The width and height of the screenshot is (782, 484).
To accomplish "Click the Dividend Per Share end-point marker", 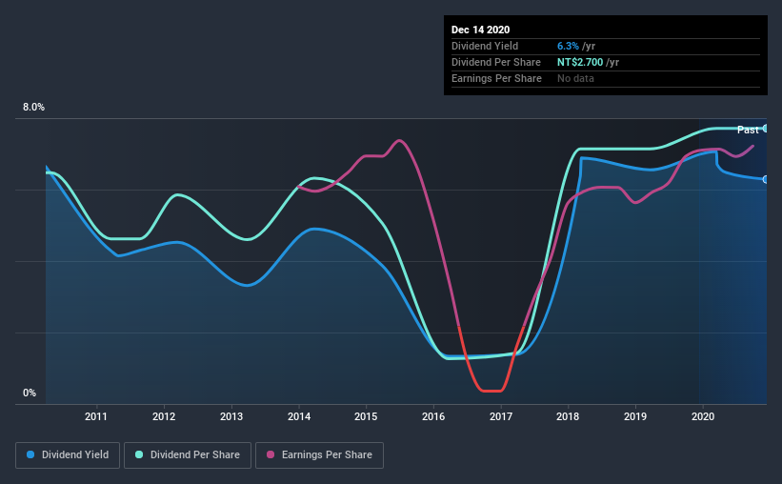I will click(765, 129).
